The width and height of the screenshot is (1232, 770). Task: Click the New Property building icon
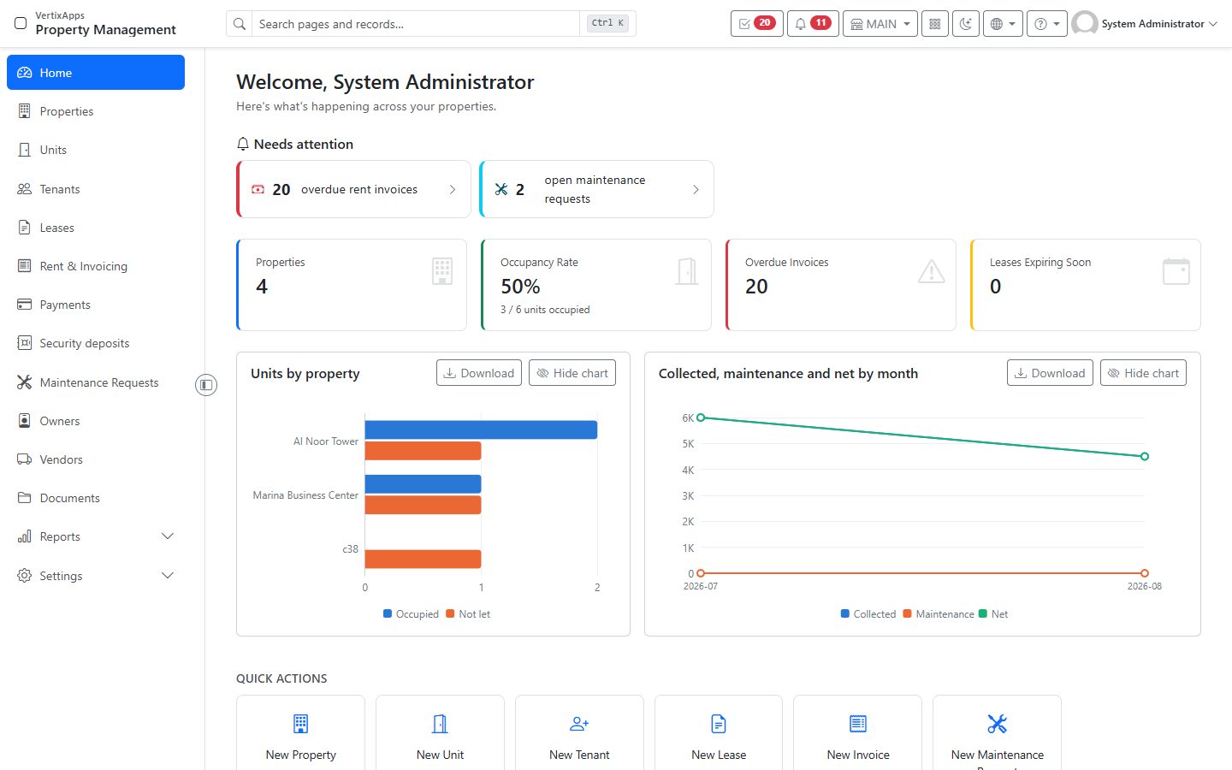point(300,724)
